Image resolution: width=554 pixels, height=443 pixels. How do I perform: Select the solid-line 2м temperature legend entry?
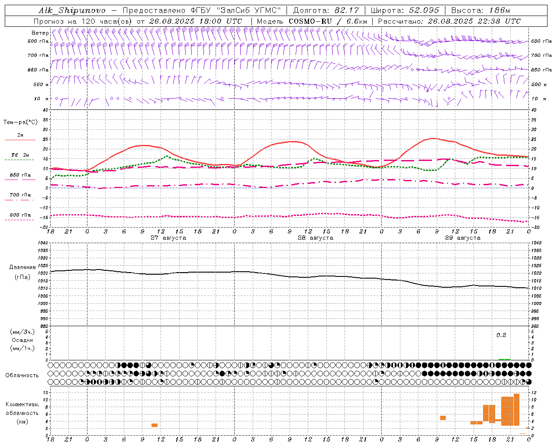coord(20,137)
